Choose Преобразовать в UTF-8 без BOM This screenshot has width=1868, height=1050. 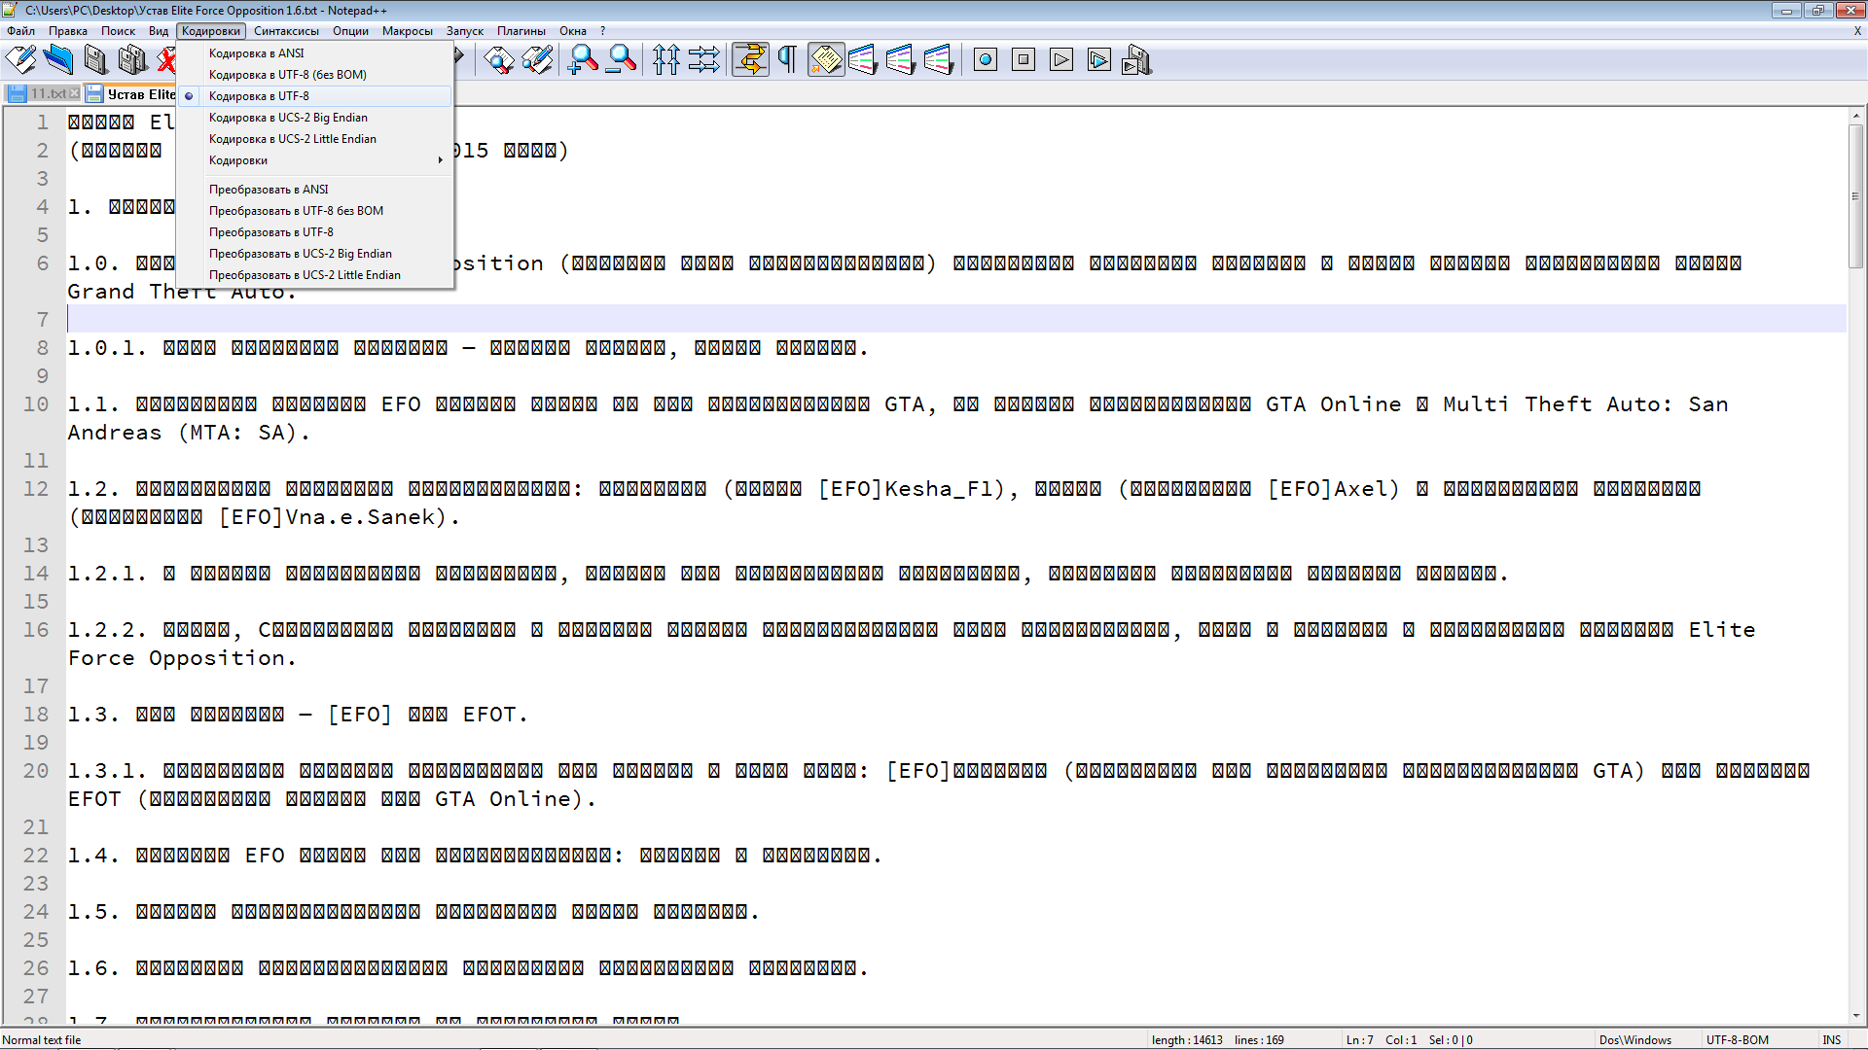click(315, 211)
